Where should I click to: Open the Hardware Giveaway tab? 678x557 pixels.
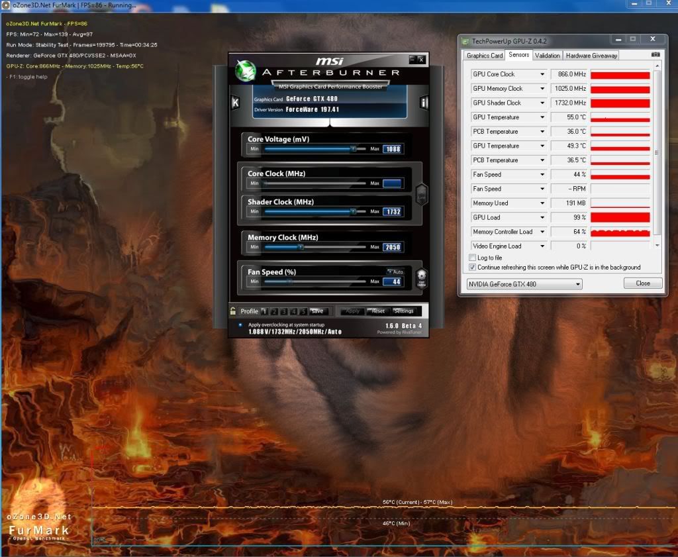click(591, 56)
